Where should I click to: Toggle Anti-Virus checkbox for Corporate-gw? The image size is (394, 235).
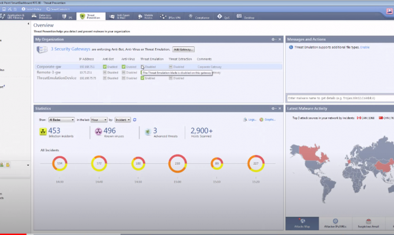point(123,67)
